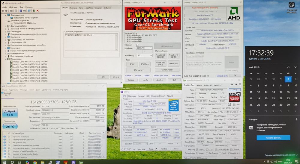Click the BIOS export share icon in GPU-Z
This screenshot has height=164, width=300.
(x=229, y=105)
